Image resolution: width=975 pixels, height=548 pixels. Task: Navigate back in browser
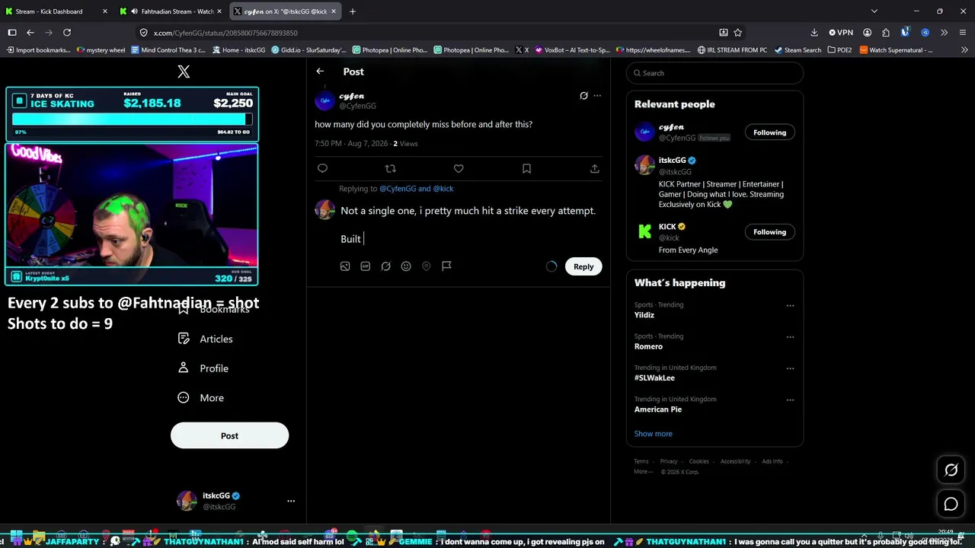pyautogui.click(x=30, y=33)
